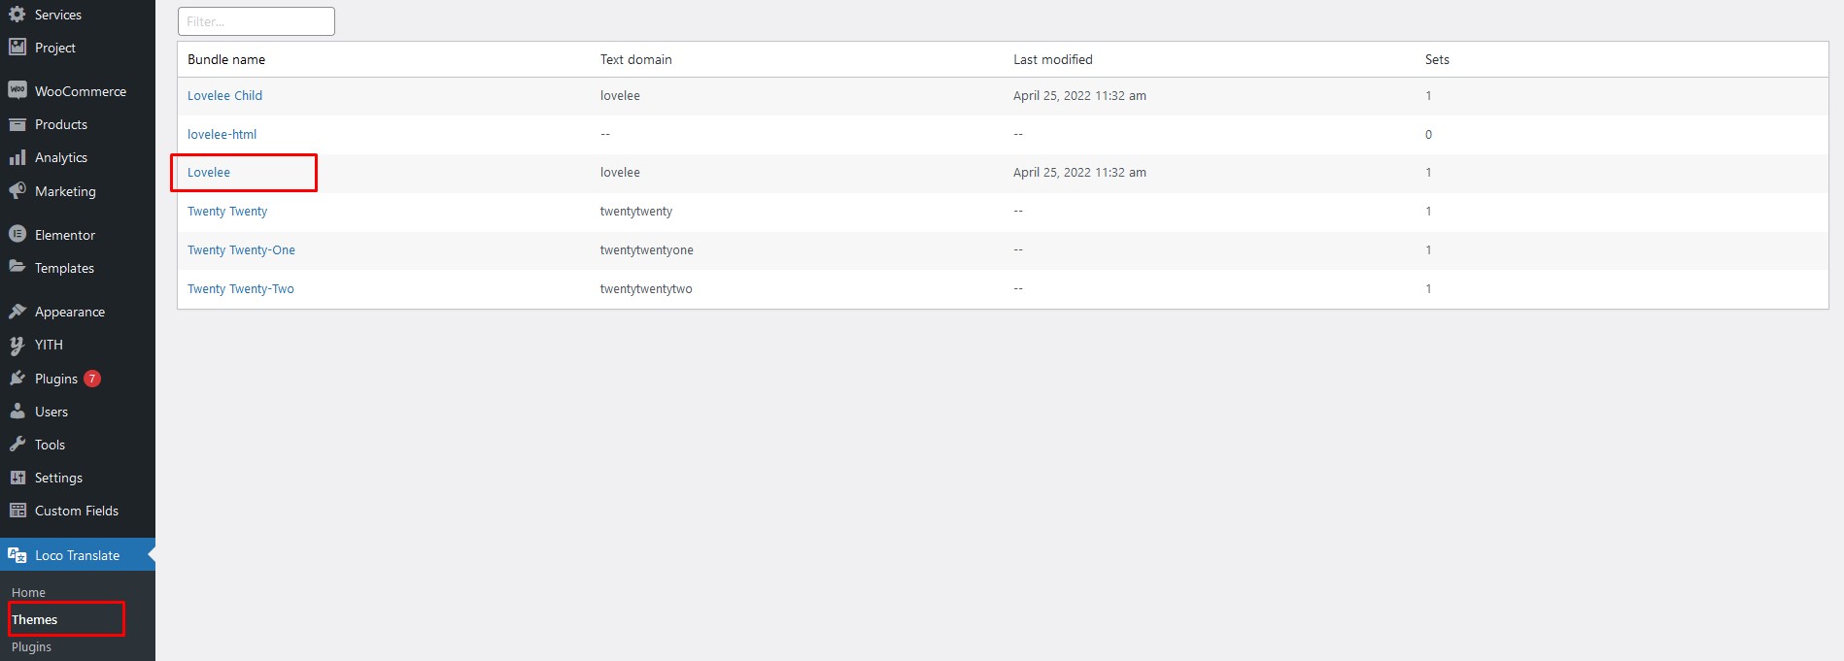Image resolution: width=1844 pixels, height=661 pixels.
Task: Click the Analytics bar chart icon
Action: 17,157
